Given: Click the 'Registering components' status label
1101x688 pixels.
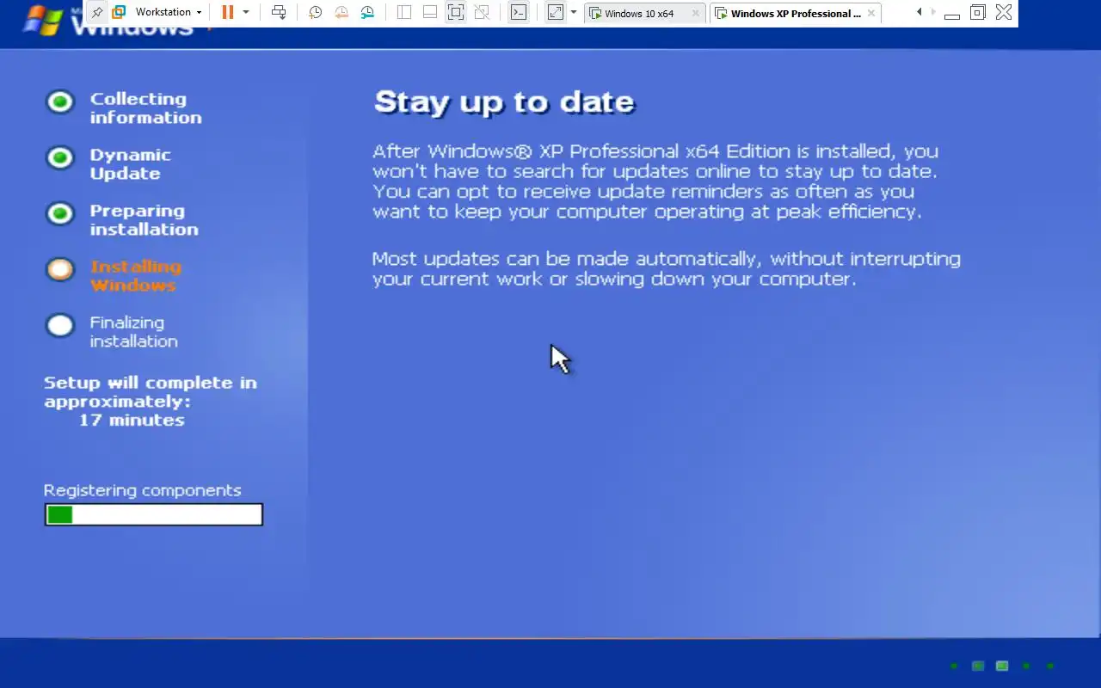Looking at the screenshot, I should [x=143, y=491].
